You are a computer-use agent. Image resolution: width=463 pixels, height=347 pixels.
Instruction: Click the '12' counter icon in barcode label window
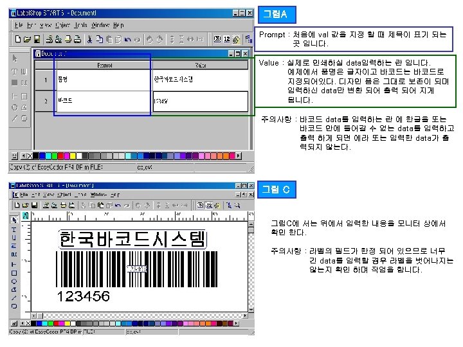[x=209, y=205]
